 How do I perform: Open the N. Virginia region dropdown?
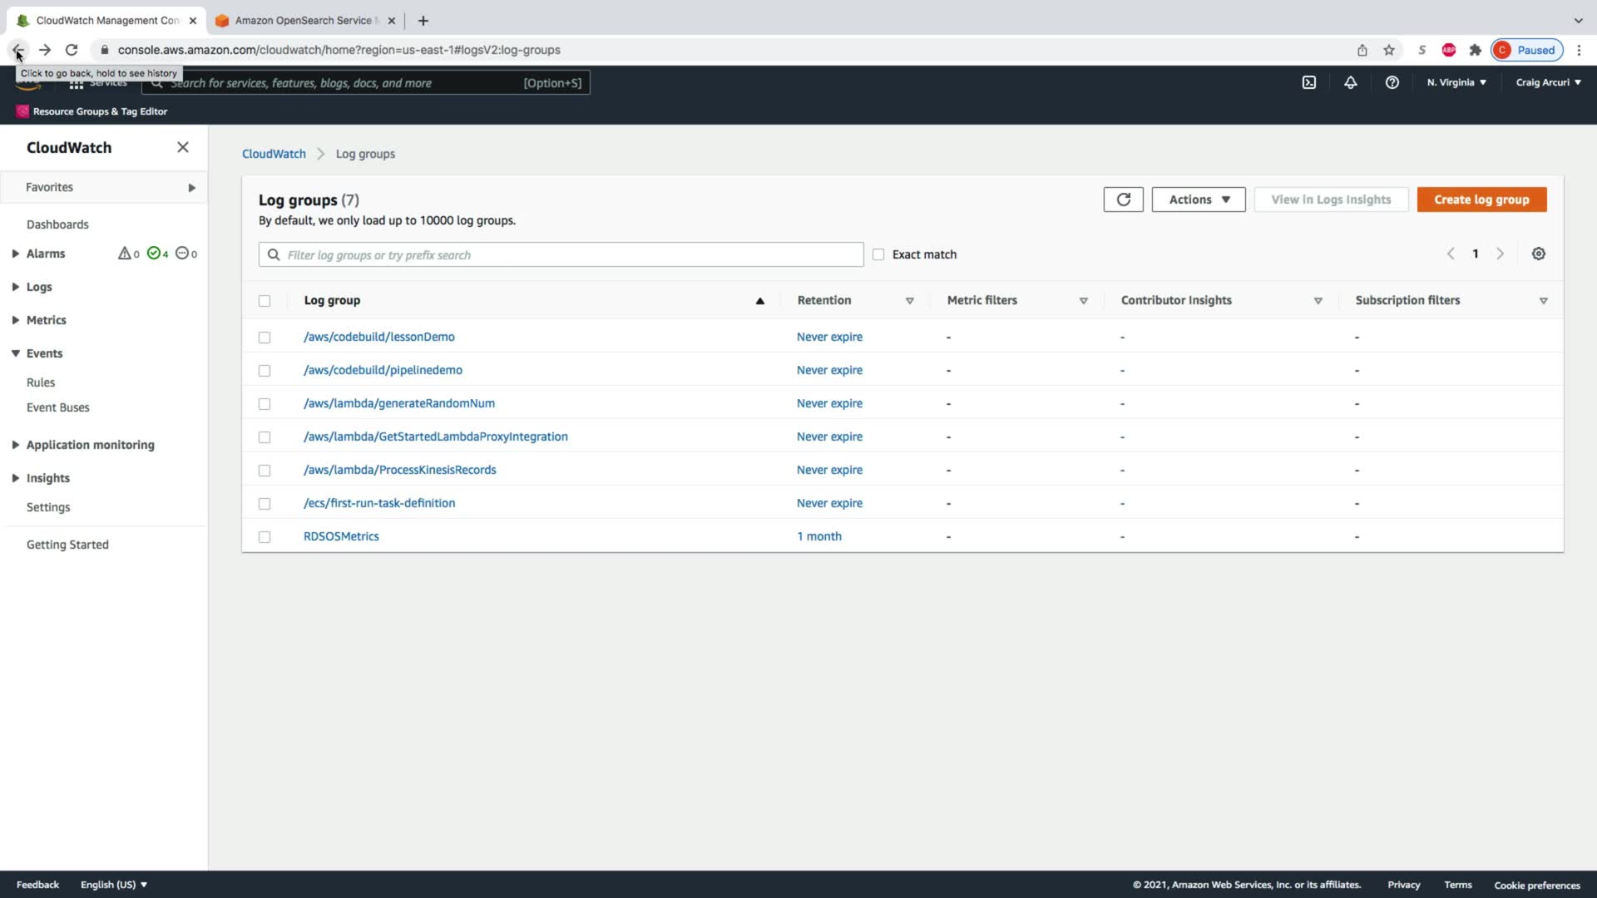point(1456,82)
